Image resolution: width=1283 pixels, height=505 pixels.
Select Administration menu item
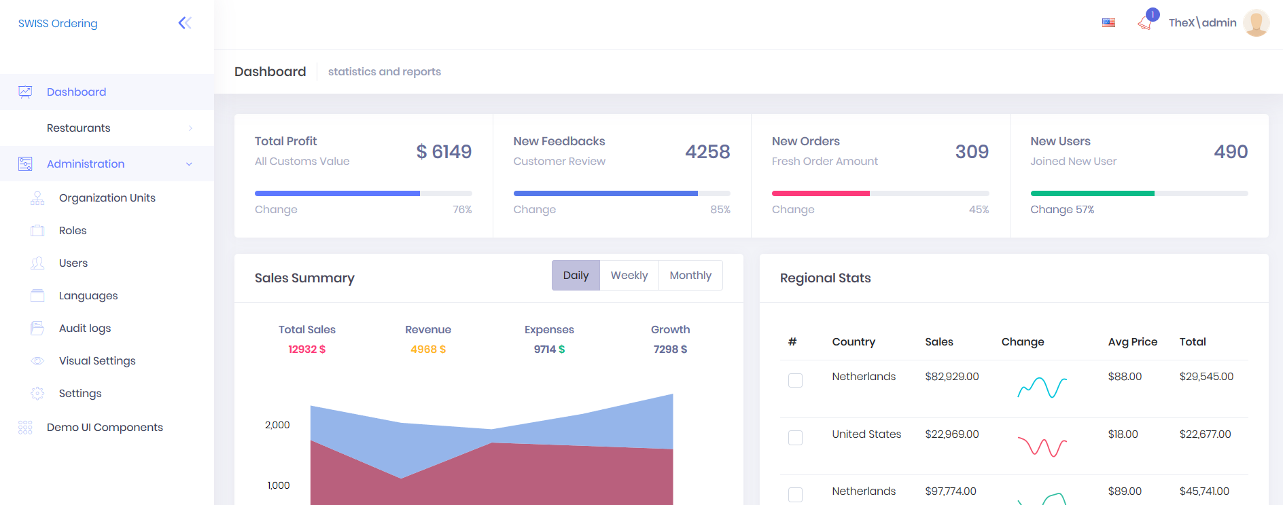[x=107, y=164]
